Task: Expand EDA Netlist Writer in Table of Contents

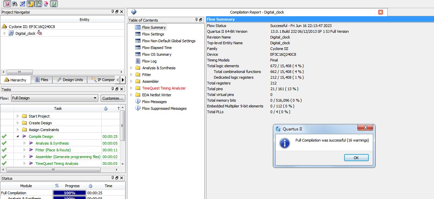Action: 131,95
